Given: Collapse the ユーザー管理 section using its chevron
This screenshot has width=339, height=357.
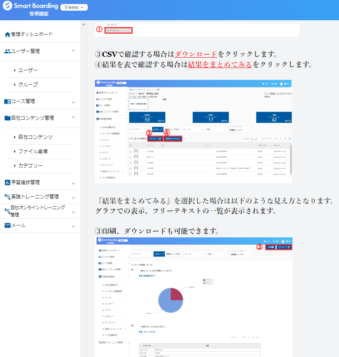Looking at the screenshot, I should pyautogui.click(x=74, y=51).
